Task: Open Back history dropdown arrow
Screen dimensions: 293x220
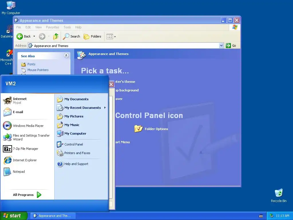Action: pos(34,36)
